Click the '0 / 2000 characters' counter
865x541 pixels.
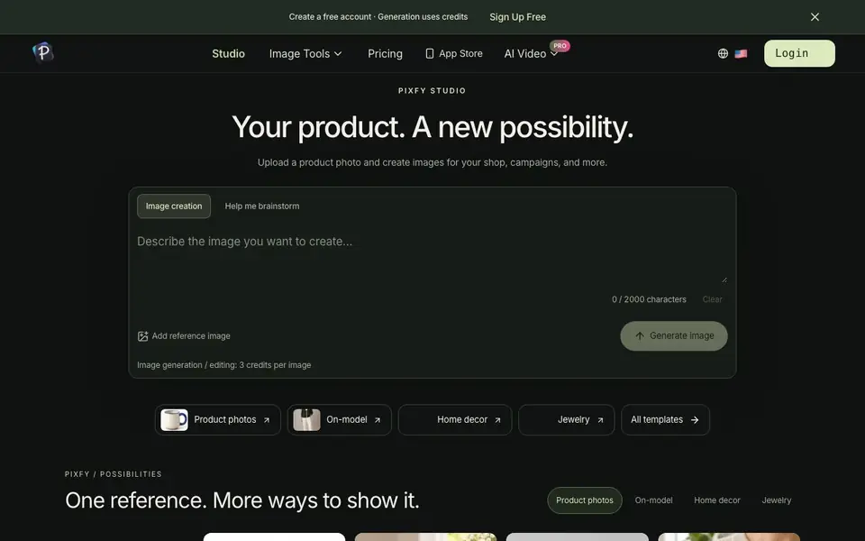point(649,299)
